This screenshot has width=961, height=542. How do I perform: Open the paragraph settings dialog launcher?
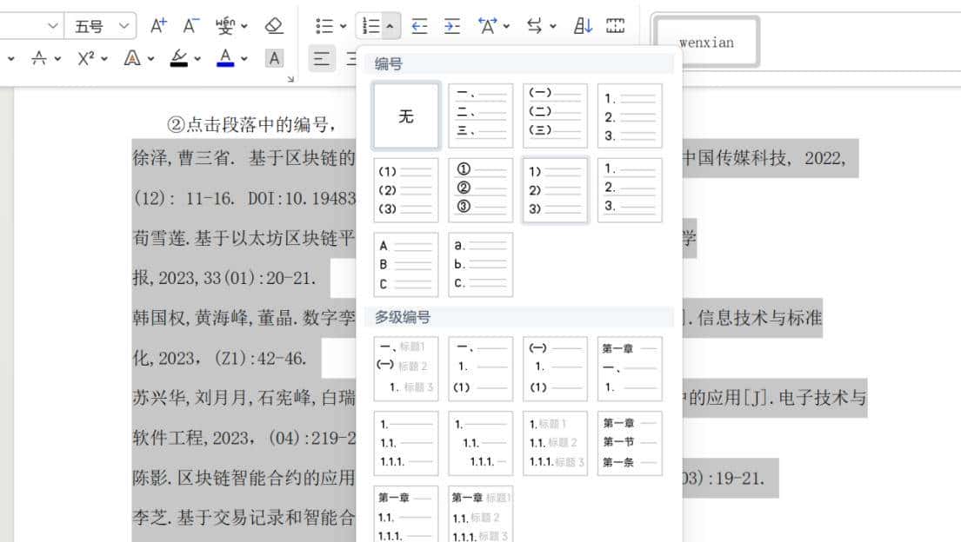point(290,78)
